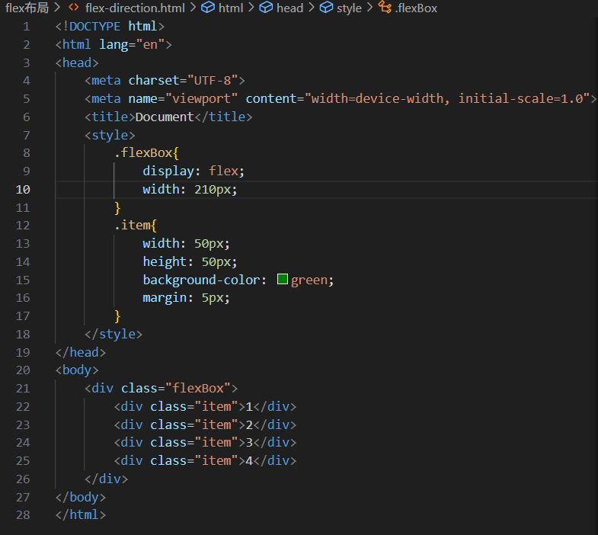
Task: Open flex-direction.html in the breadcrumb
Action: click(x=135, y=8)
